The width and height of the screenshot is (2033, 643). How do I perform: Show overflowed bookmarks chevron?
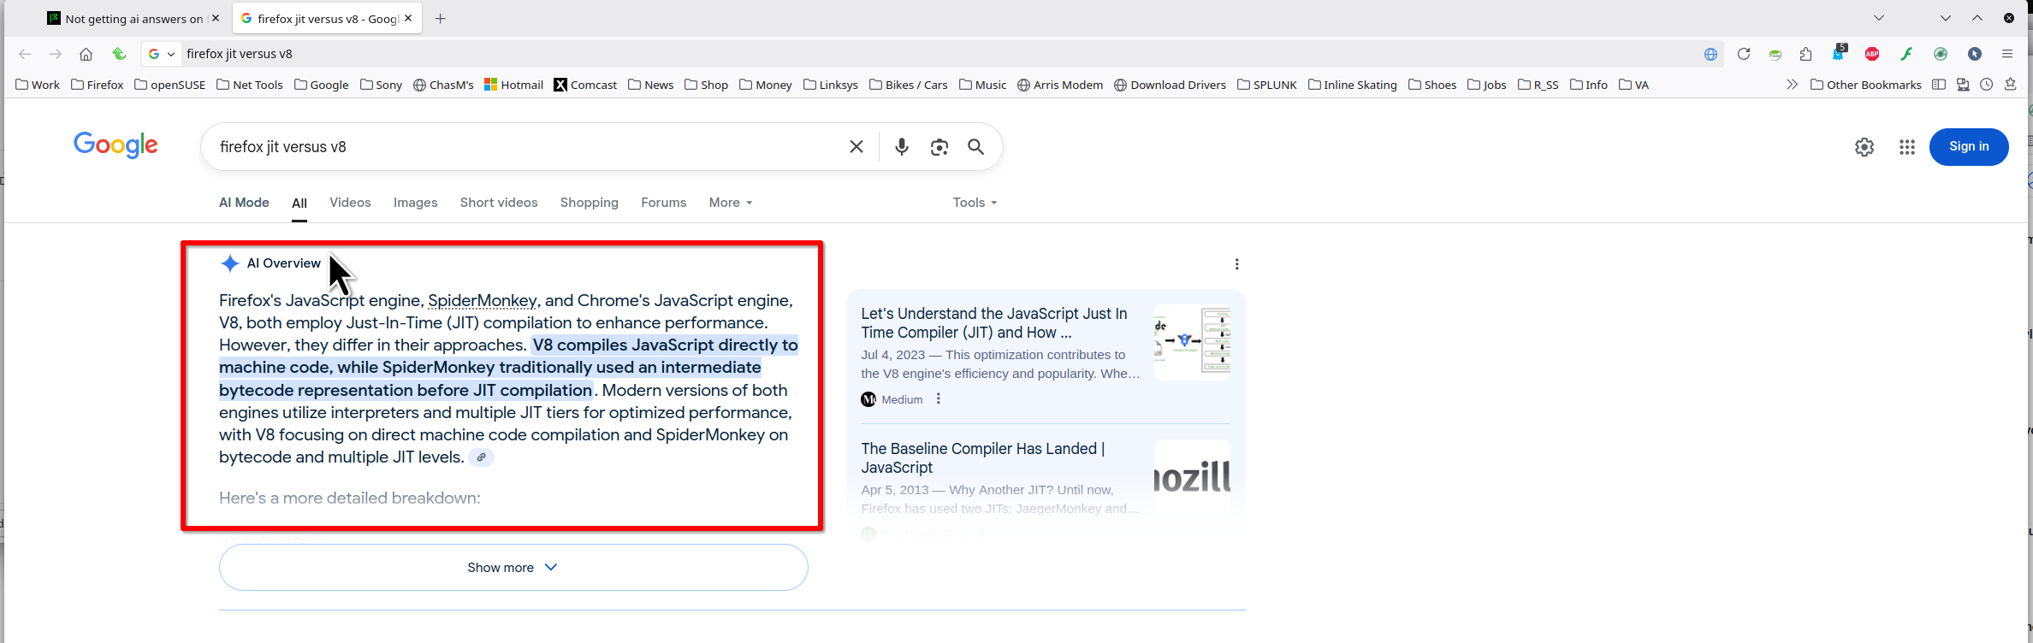click(x=1793, y=85)
